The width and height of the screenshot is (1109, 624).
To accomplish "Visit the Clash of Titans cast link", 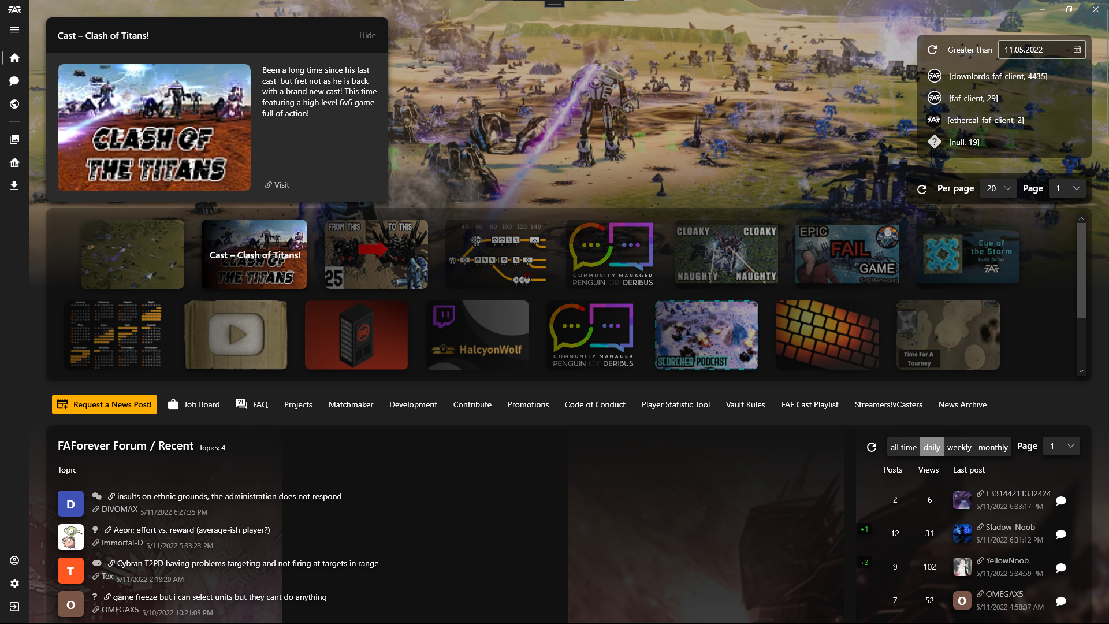I will pyautogui.click(x=277, y=185).
